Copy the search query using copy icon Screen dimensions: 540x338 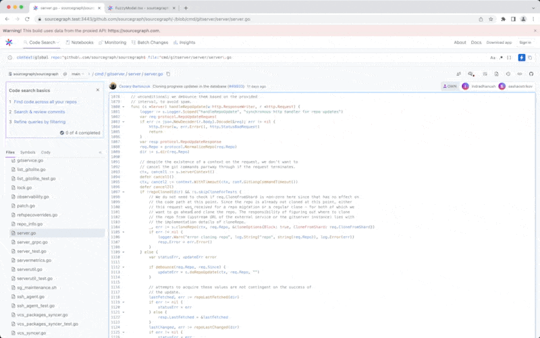(x=530, y=57)
